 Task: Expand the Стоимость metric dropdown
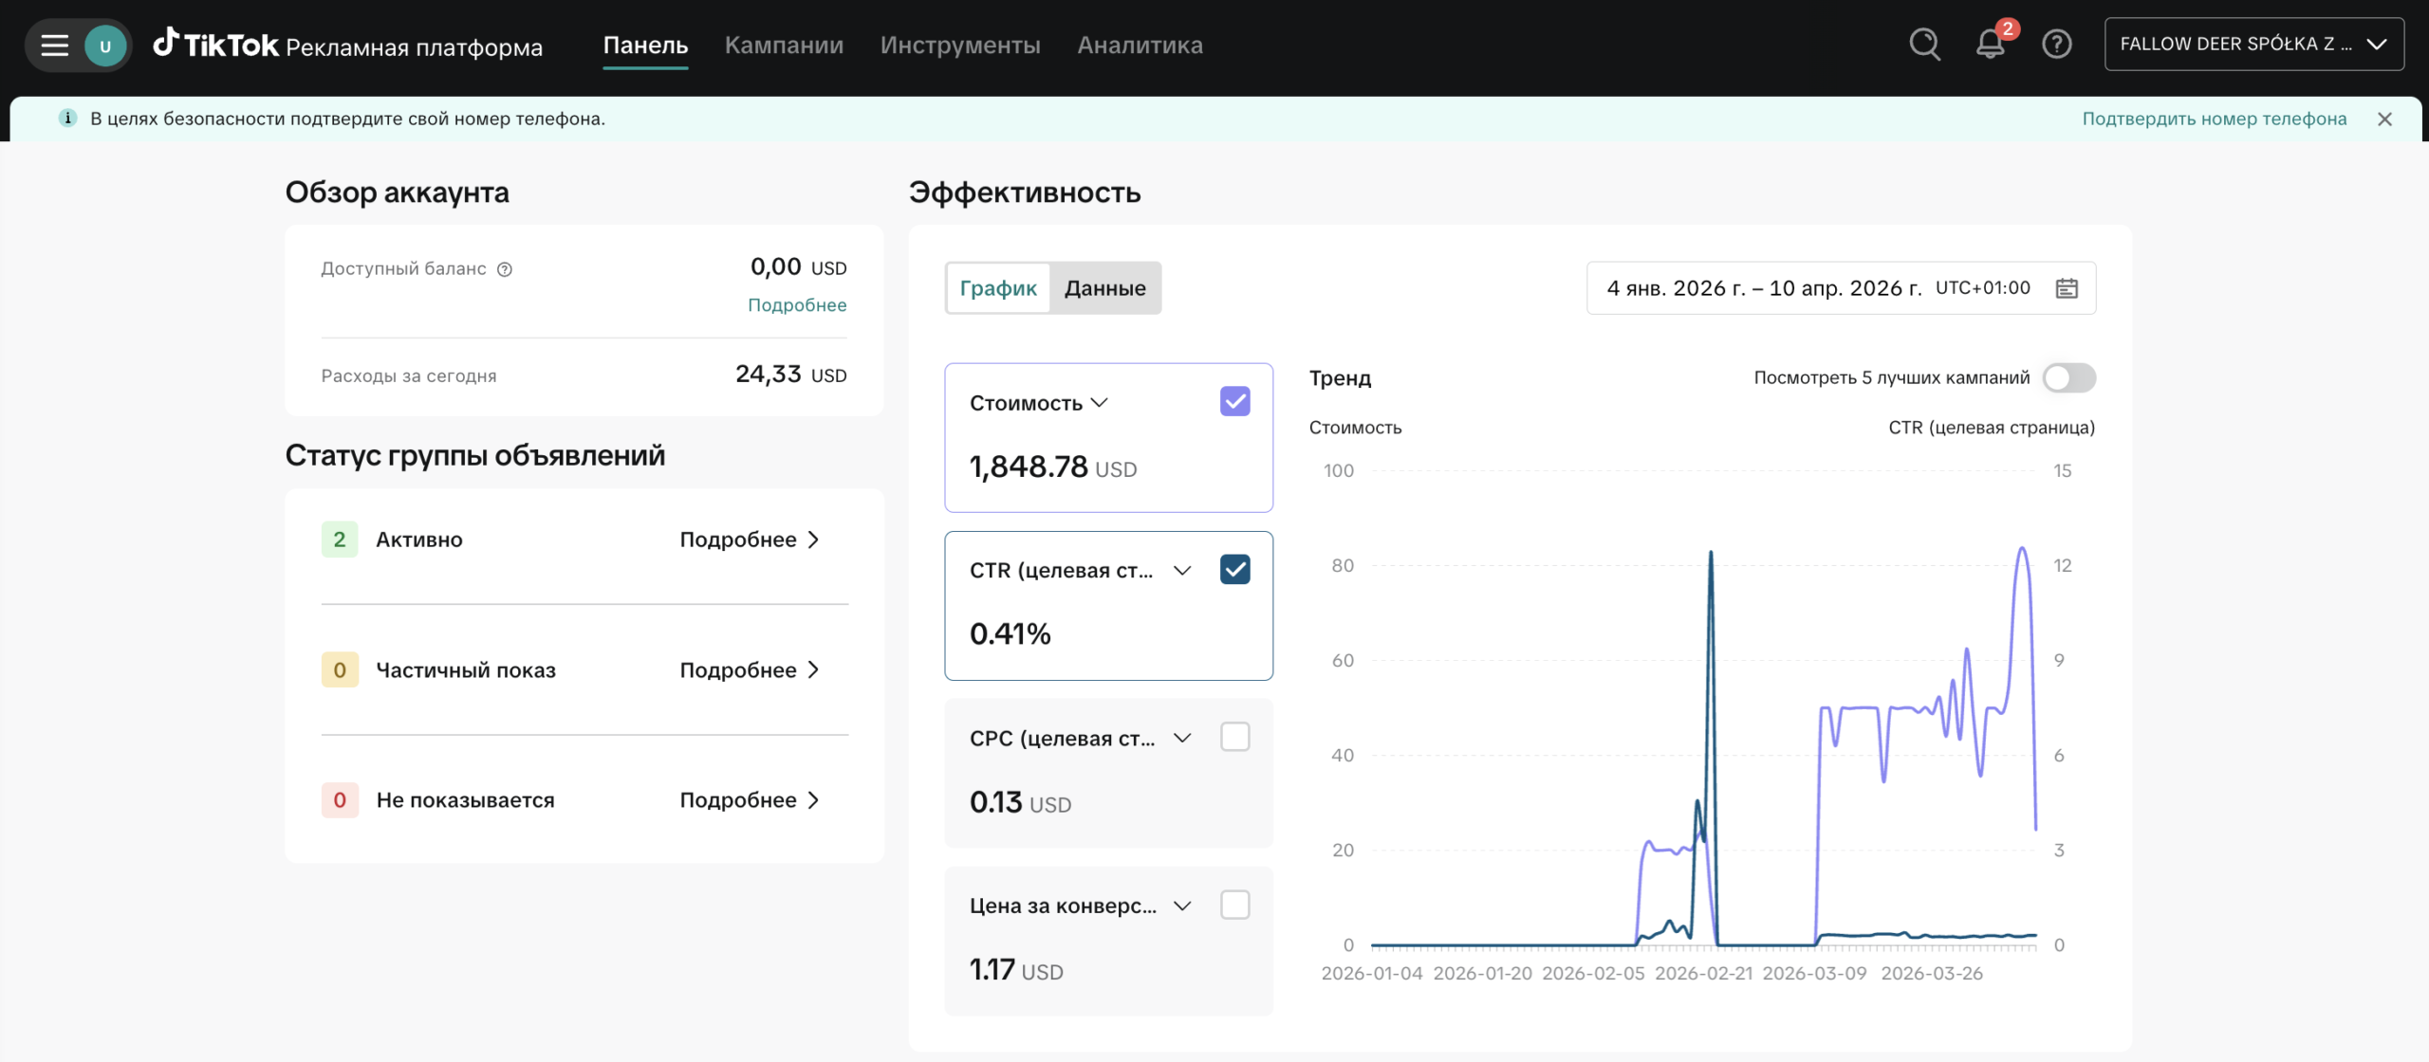tap(1100, 403)
